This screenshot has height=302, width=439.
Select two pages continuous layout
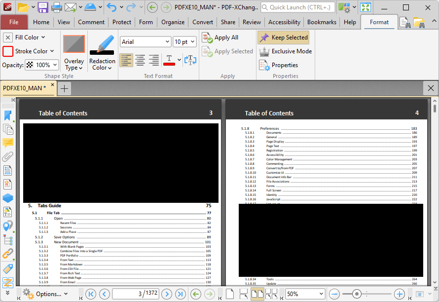click(271, 294)
